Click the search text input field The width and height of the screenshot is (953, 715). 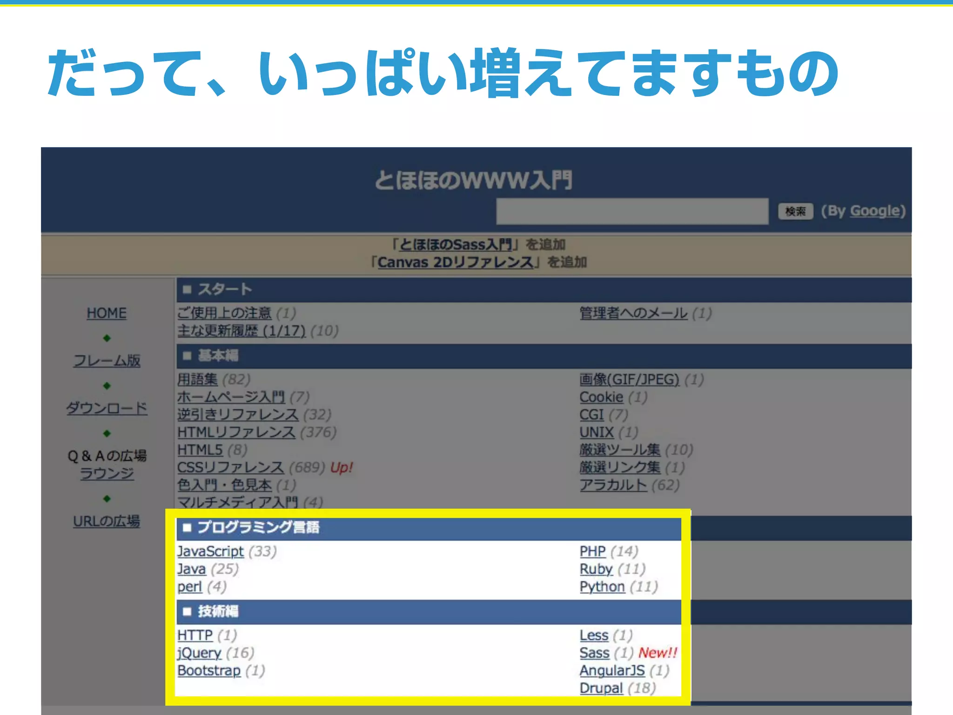click(632, 211)
